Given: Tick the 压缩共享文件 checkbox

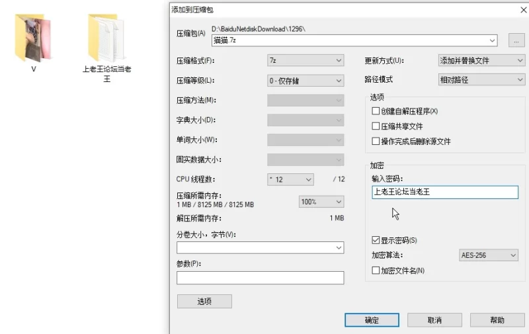Looking at the screenshot, I should [376, 126].
